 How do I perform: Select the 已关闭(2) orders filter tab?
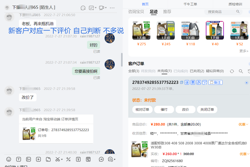click(197, 71)
